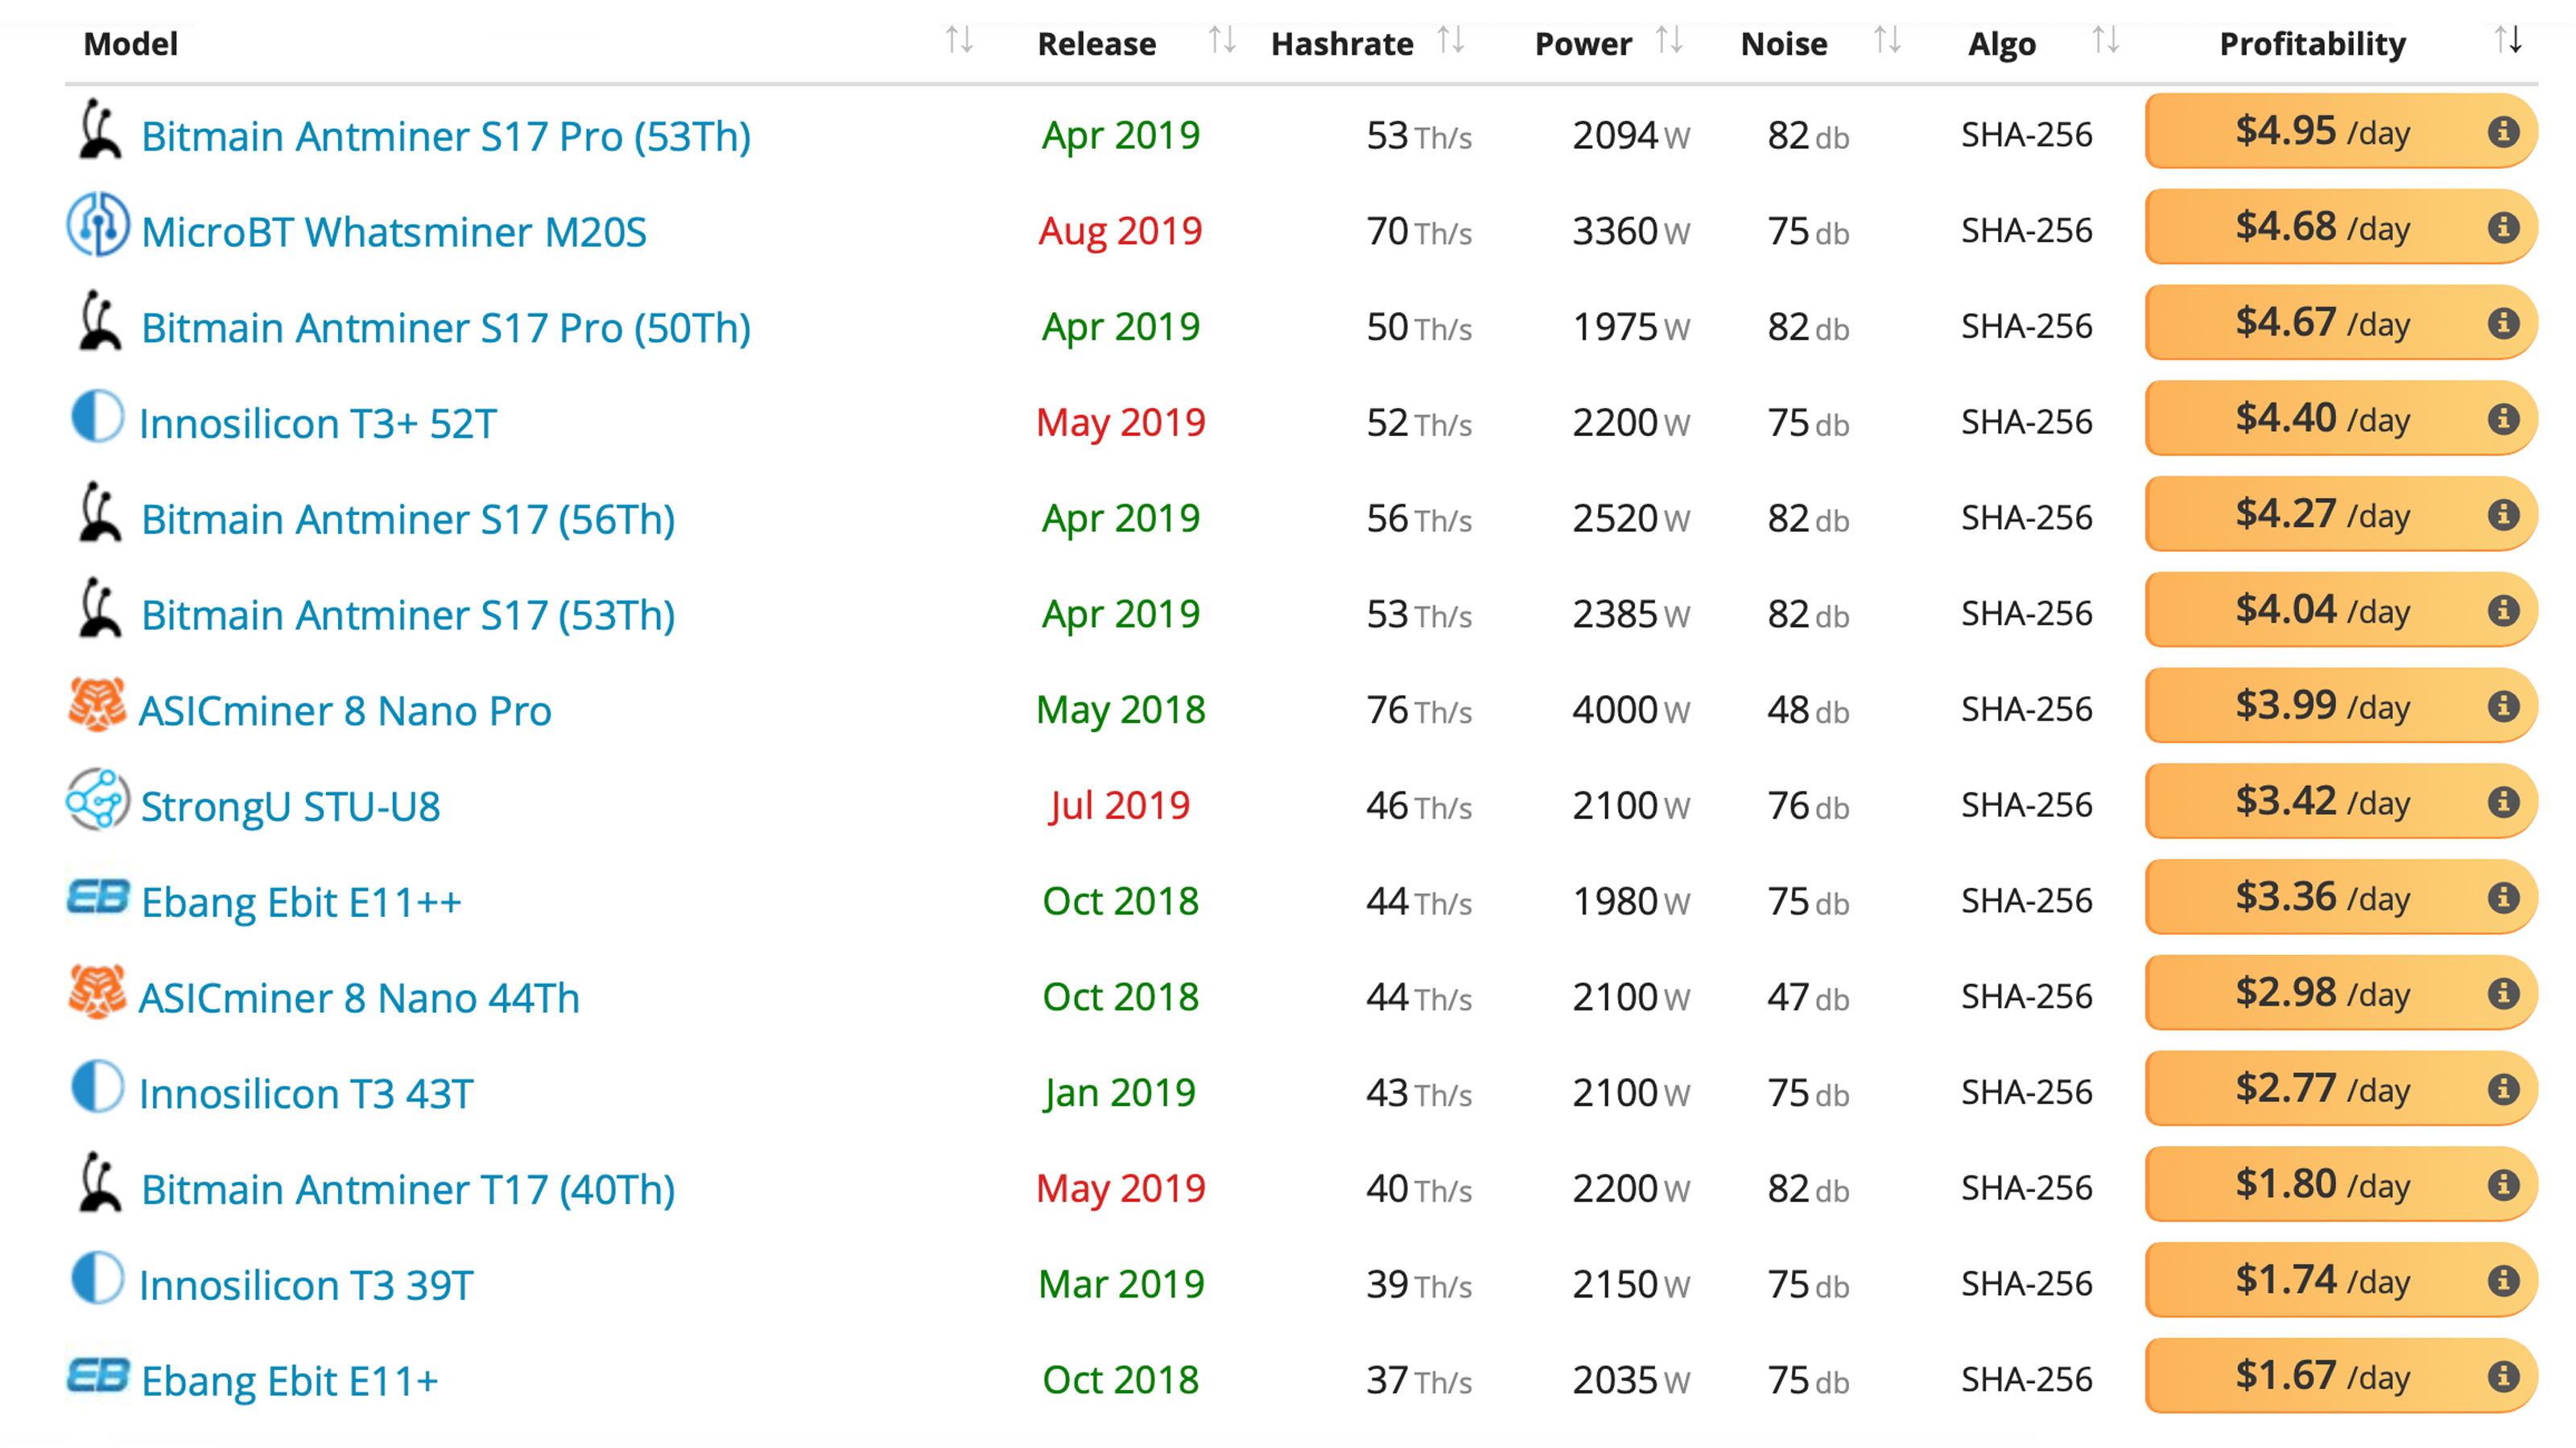Screen dimensions: 2576x1448
Task: Open info icon on $1.80/day profitability
Action: [x=2503, y=1185]
